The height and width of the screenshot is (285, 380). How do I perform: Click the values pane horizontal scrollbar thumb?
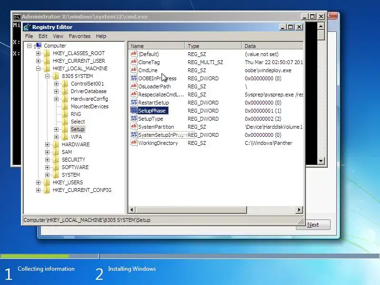coord(191,210)
